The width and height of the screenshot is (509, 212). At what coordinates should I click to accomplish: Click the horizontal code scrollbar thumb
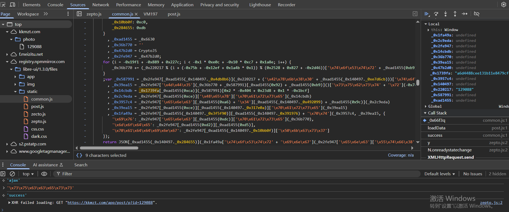point(109,148)
